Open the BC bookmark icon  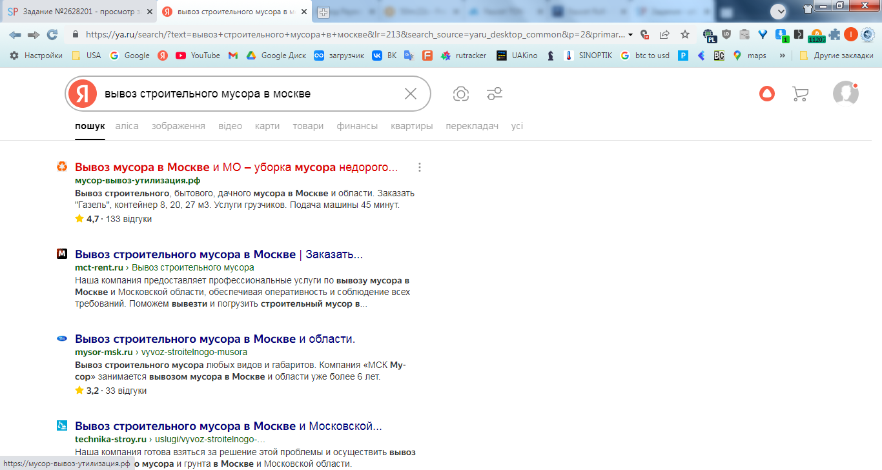(719, 56)
